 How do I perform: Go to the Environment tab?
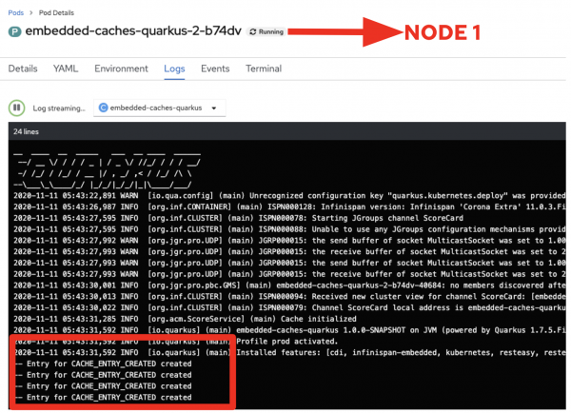(x=121, y=69)
